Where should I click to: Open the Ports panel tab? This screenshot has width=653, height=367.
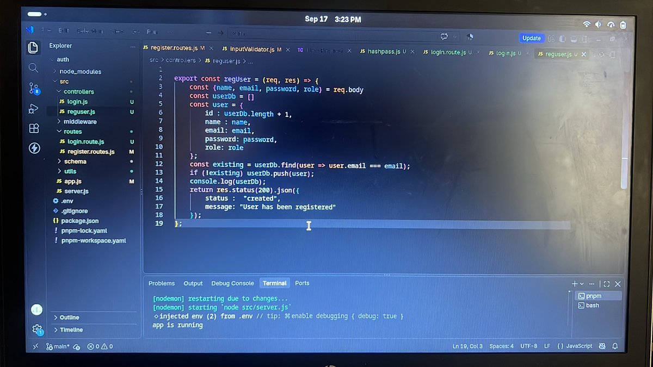[302, 283]
